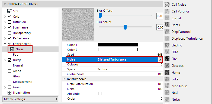The height and width of the screenshot is (104, 212).
Task: Choose the Electric noise icon
Action: pos(167,45)
